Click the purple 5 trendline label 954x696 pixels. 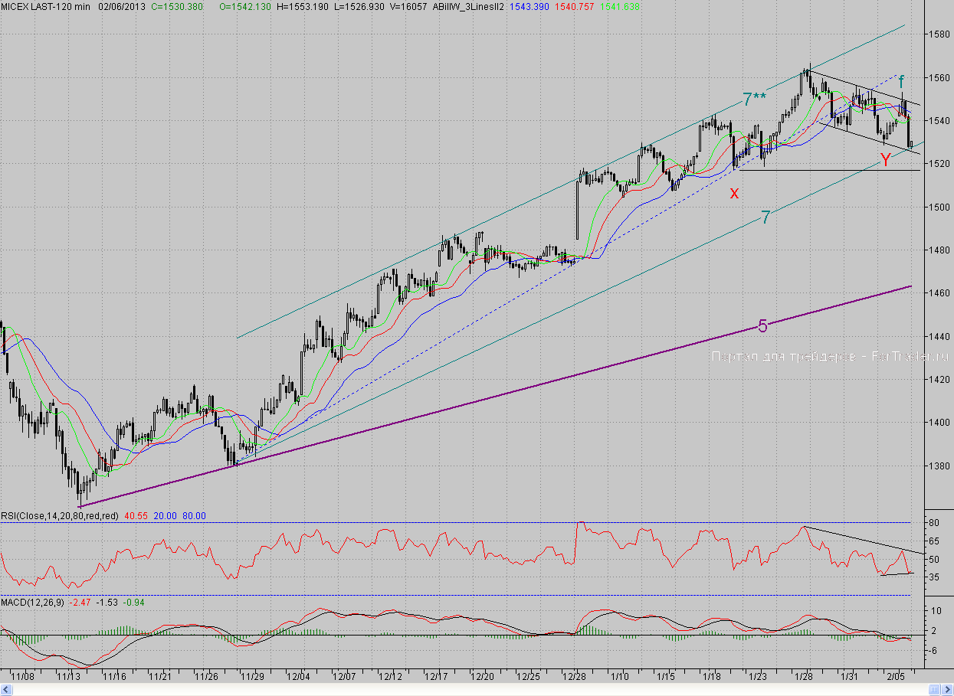click(x=762, y=325)
